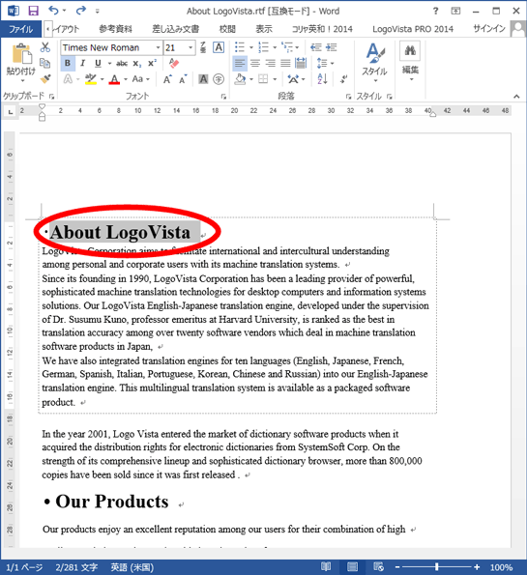527x575 pixels.
Task: Apply superscript formatting
Action: 152,63
